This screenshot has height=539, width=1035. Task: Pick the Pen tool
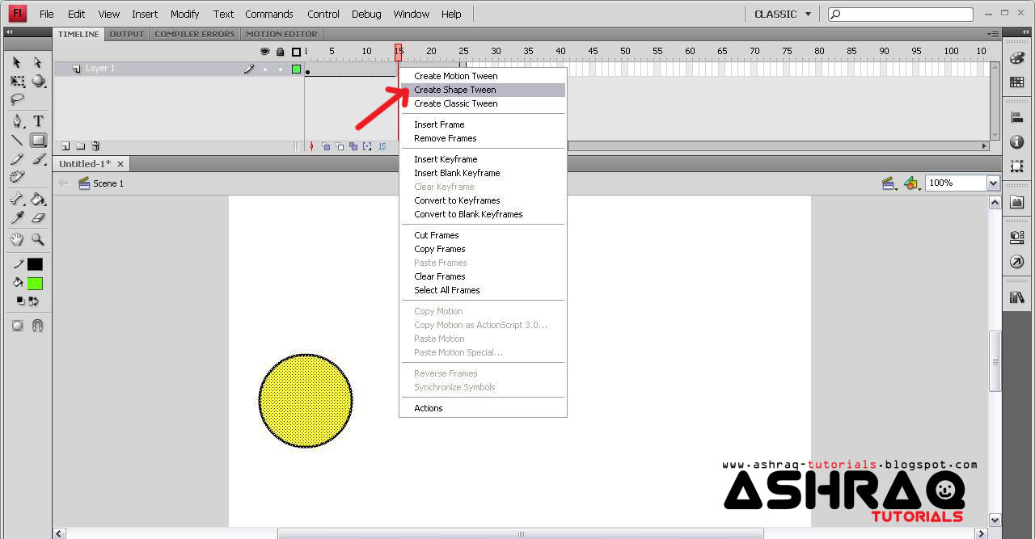pos(16,120)
